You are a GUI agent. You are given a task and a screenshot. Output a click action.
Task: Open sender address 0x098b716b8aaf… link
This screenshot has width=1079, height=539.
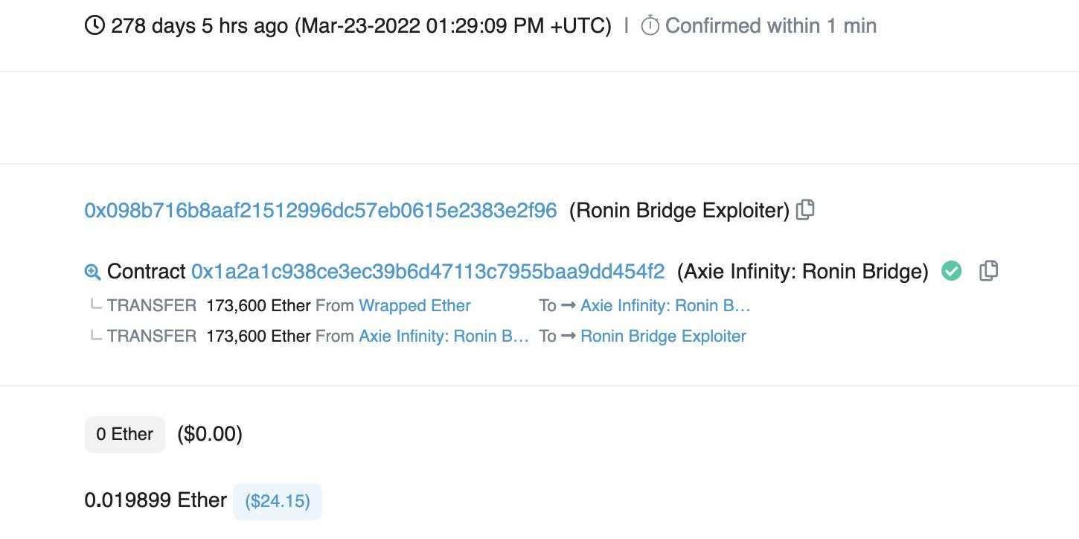pyautogui.click(x=320, y=211)
